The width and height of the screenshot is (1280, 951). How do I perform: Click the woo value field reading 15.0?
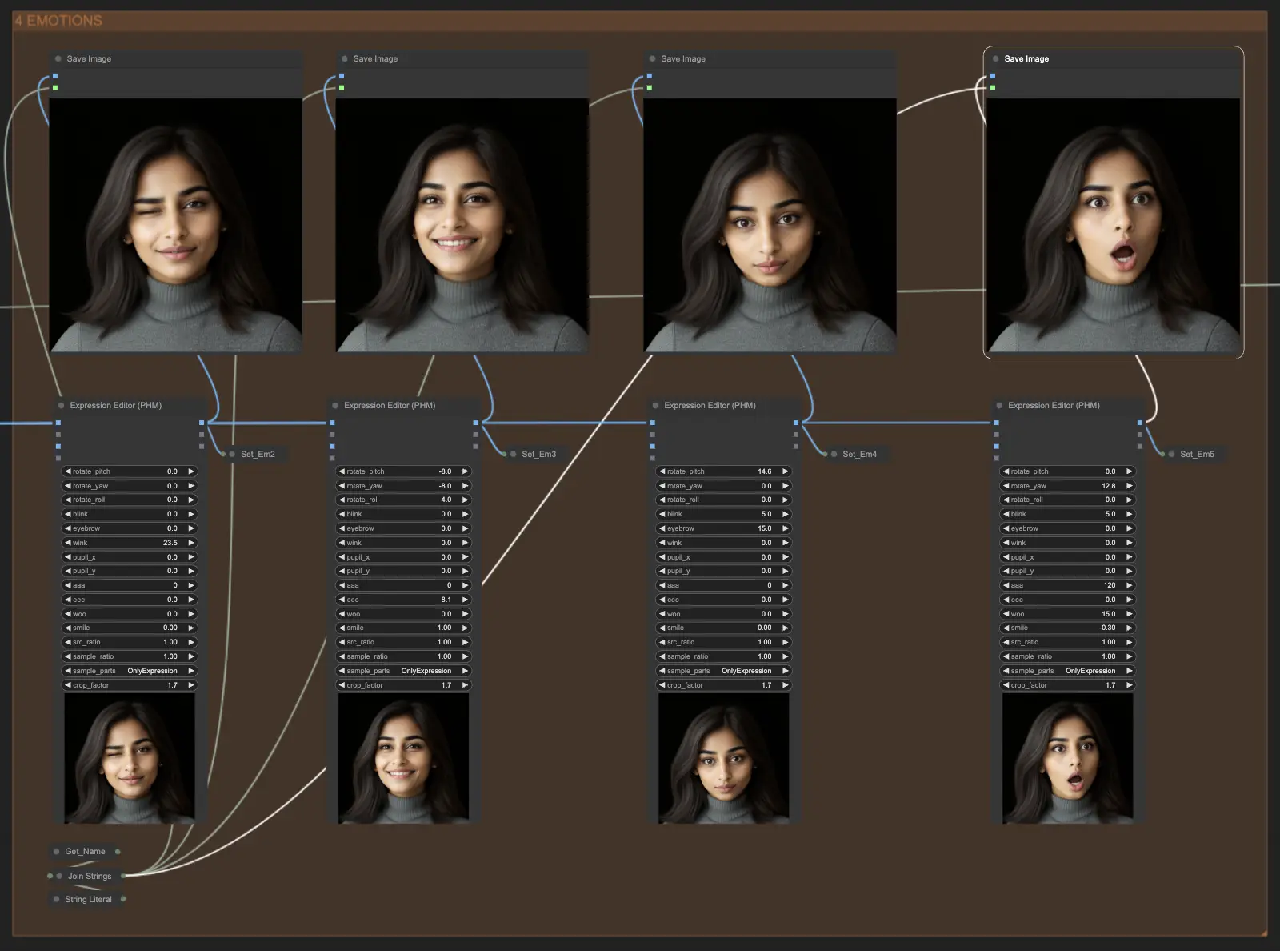(1068, 614)
